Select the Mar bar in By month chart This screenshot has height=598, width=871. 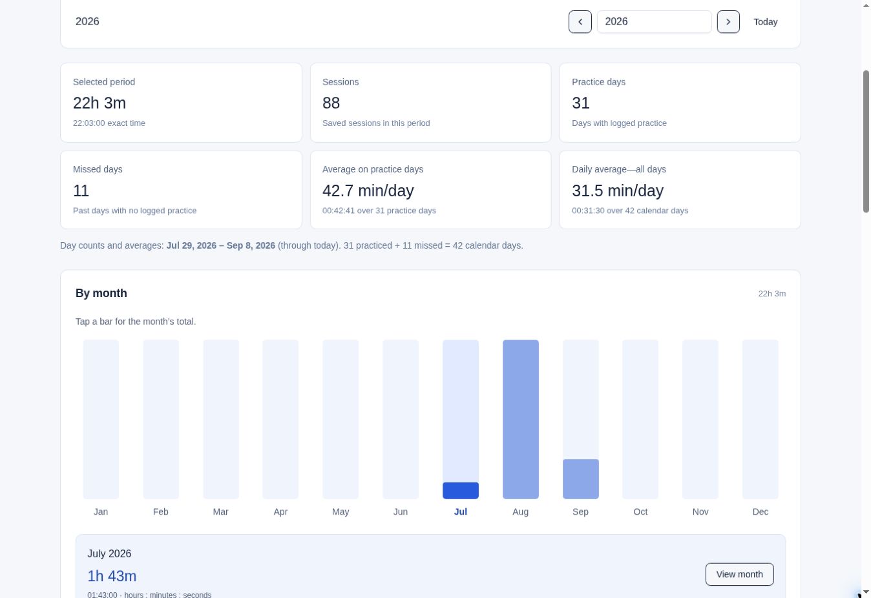(x=221, y=419)
